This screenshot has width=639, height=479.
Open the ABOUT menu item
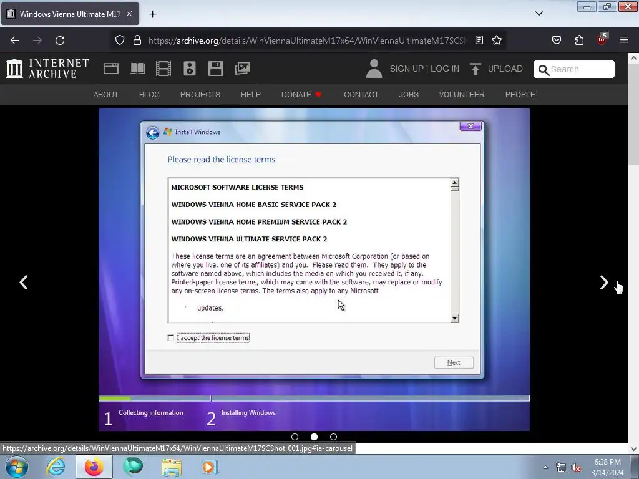point(106,95)
